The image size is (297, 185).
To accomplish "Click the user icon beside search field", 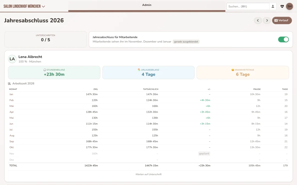I will pyautogui.click(x=273, y=6).
